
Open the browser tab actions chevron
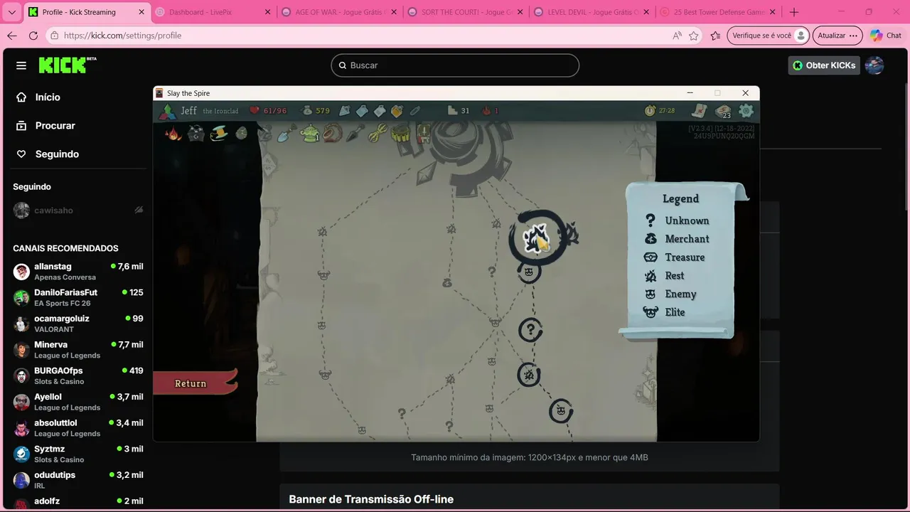click(x=11, y=12)
